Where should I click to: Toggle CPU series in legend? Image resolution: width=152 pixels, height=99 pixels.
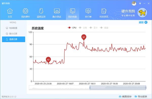click(72, 28)
